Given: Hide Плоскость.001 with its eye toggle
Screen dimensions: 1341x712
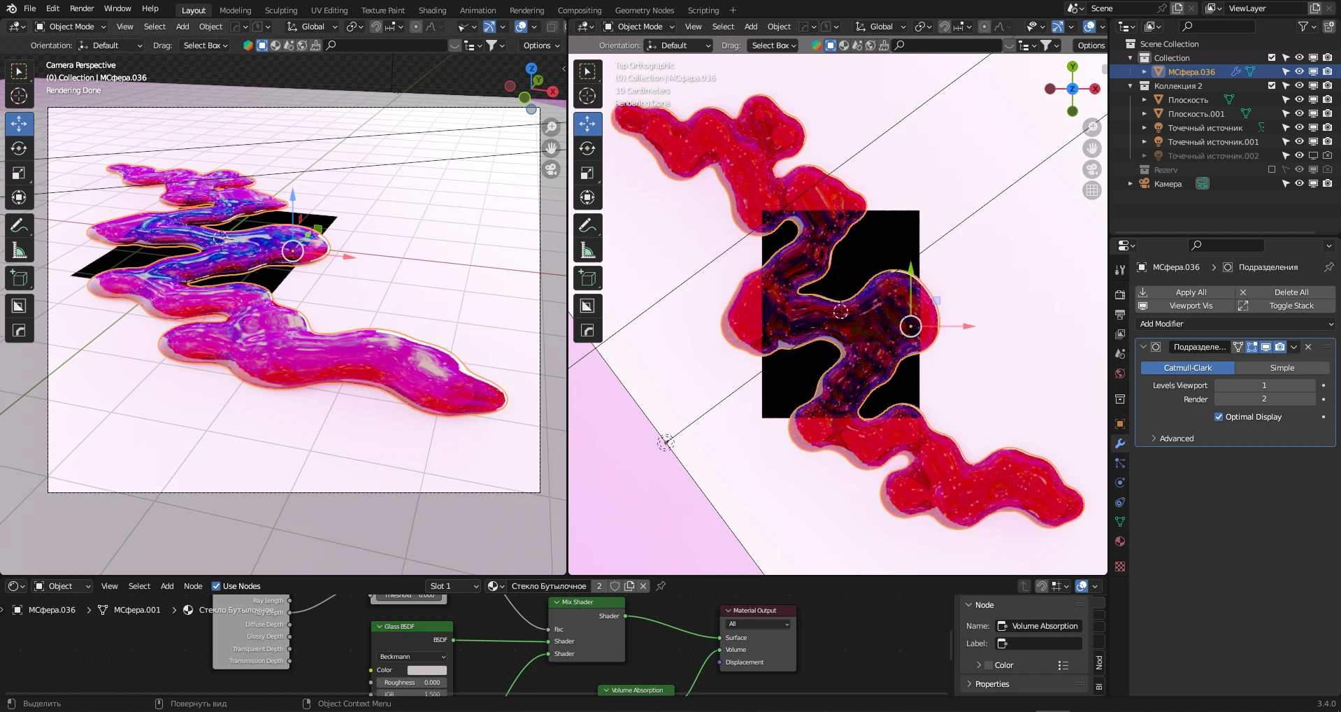Looking at the screenshot, I should click(1299, 113).
